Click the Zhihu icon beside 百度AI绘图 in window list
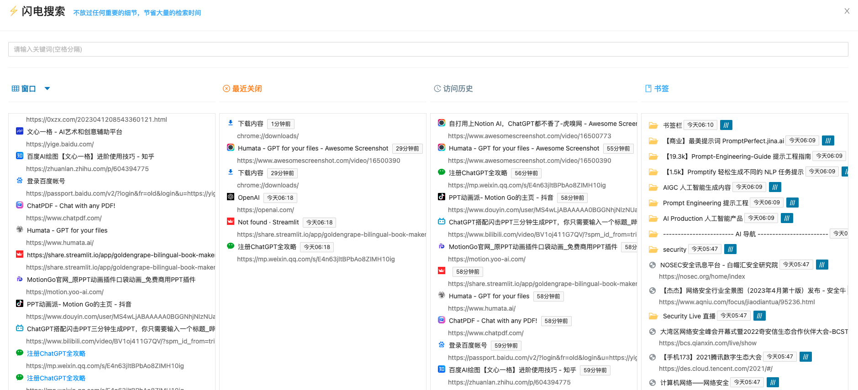 20,156
